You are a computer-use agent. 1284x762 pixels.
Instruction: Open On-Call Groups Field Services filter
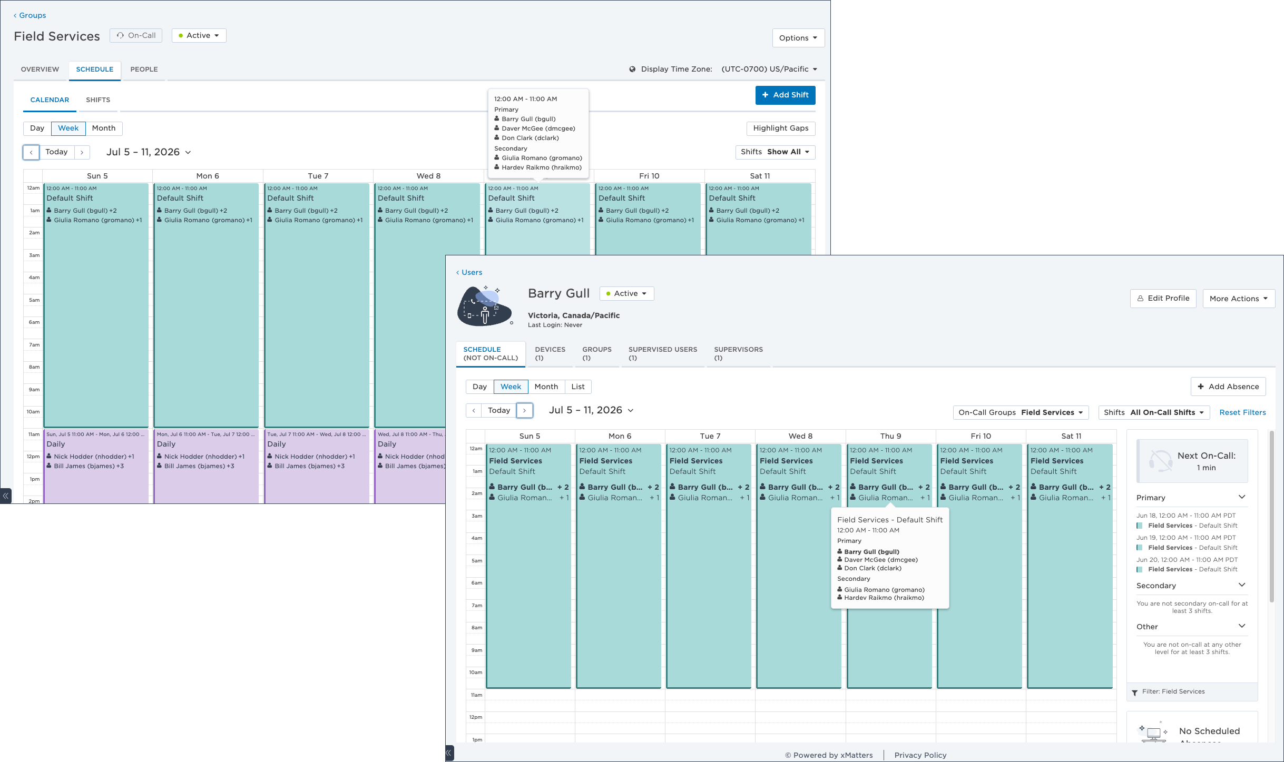pyautogui.click(x=1021, y=412)
